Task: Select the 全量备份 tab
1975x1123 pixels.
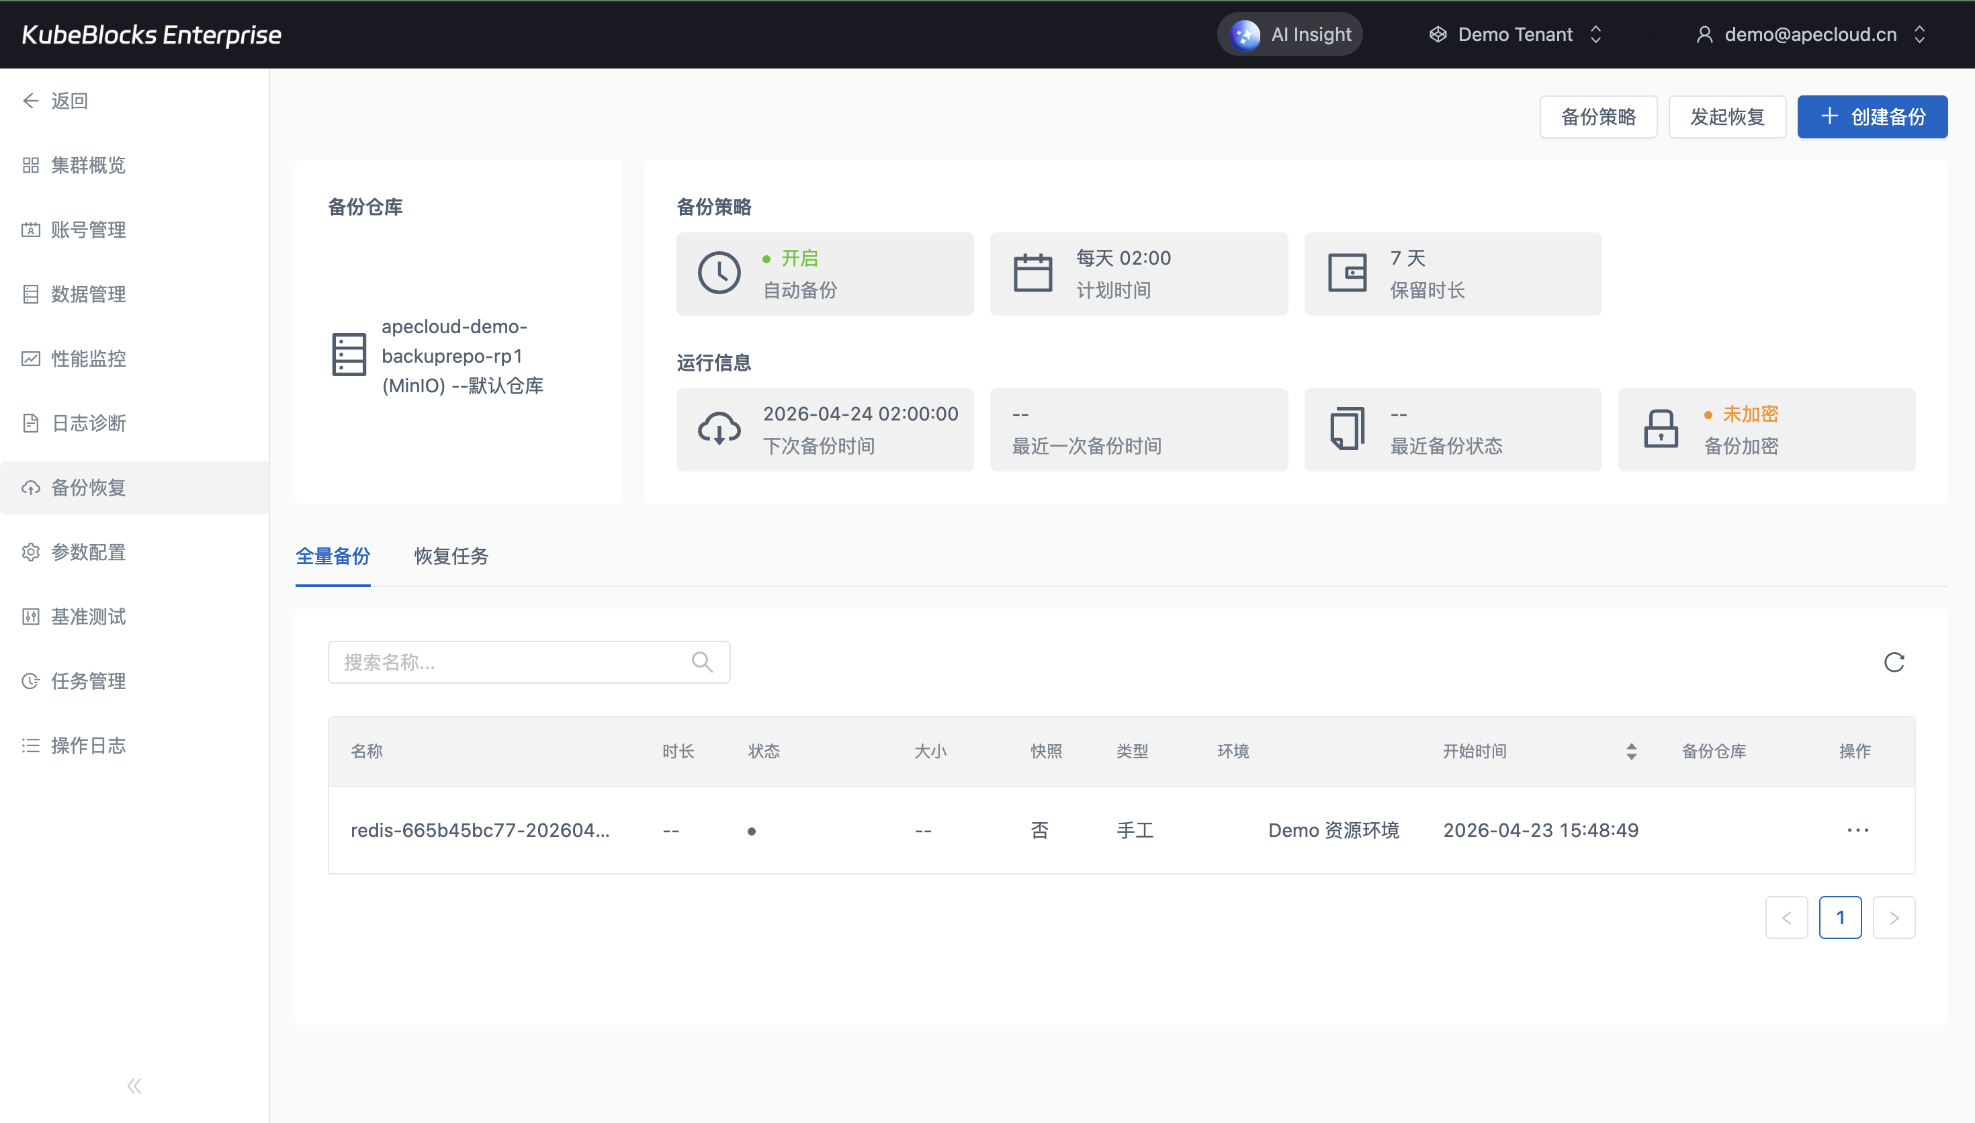Action: [333, 556]
